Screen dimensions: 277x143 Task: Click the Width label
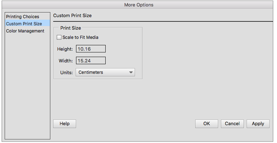point(66,61)
